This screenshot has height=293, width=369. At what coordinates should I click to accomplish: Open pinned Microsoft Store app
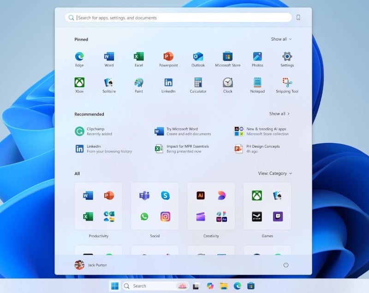coord(227,60)
